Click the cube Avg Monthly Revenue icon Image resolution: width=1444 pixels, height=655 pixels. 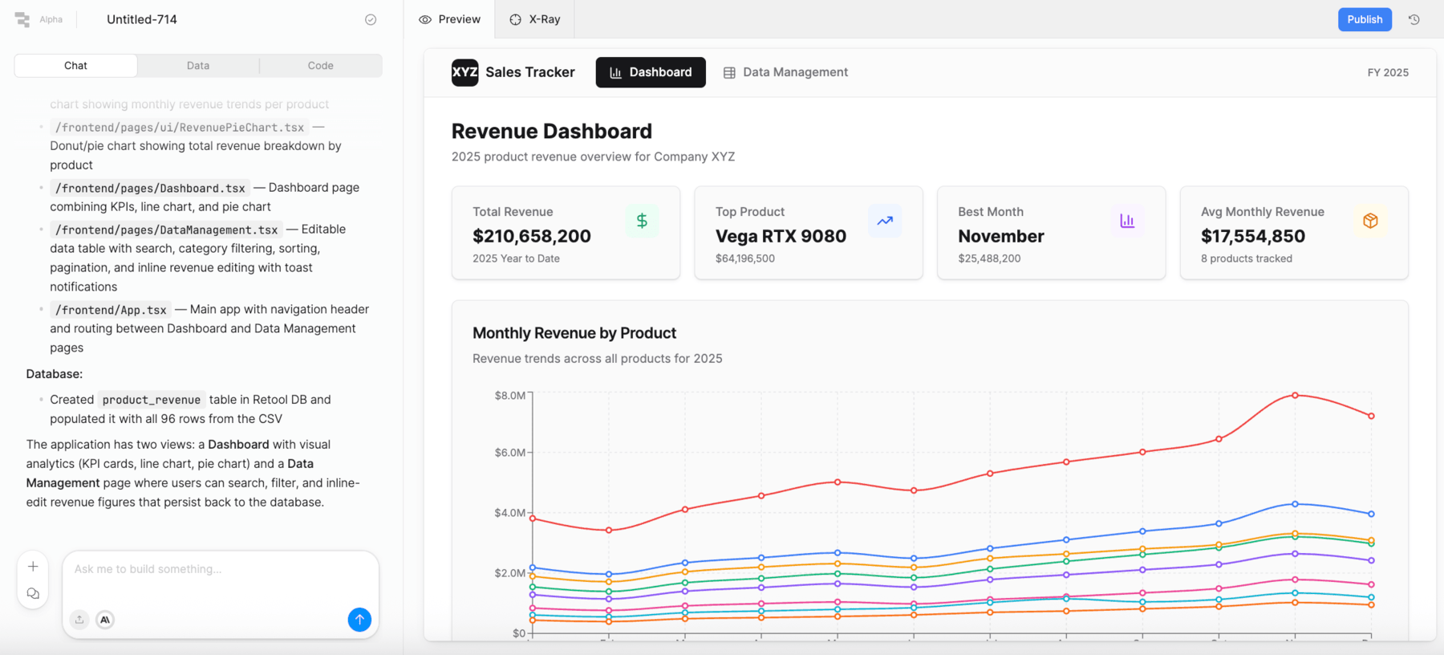pos(1370,221)
